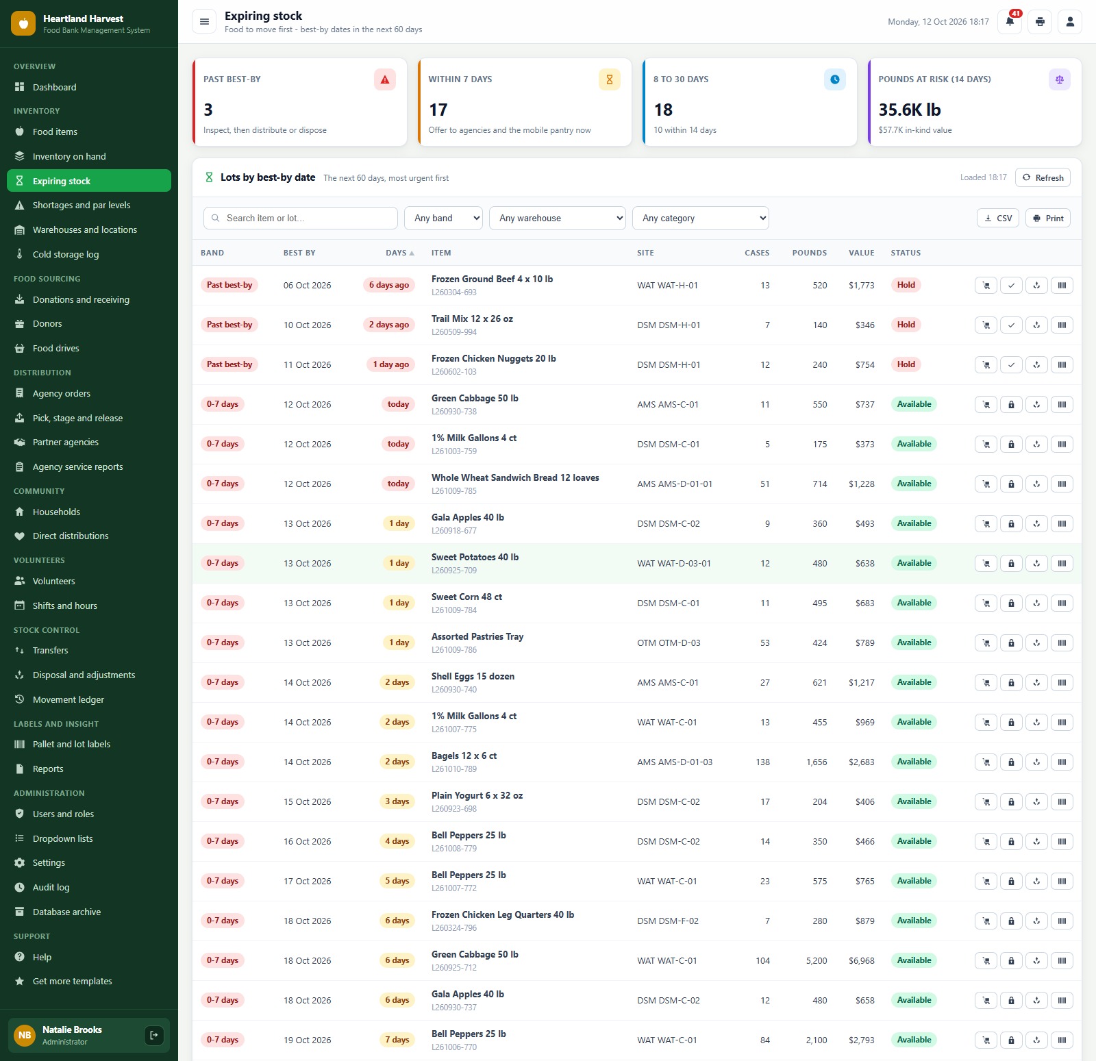Viewport: 1096px width, 1061px height.
Task: Click the scale icon on Pounds at Risk card
Action: (1060, 79)
